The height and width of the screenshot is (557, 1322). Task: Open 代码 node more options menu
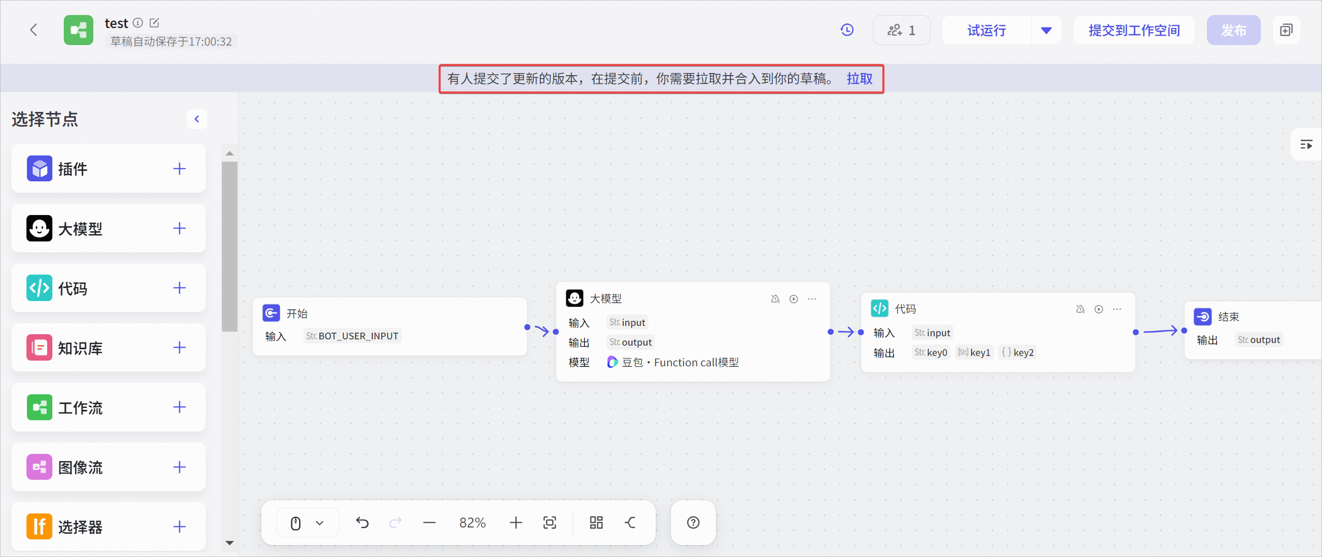pyautogui.click(x=1117, y=309)
